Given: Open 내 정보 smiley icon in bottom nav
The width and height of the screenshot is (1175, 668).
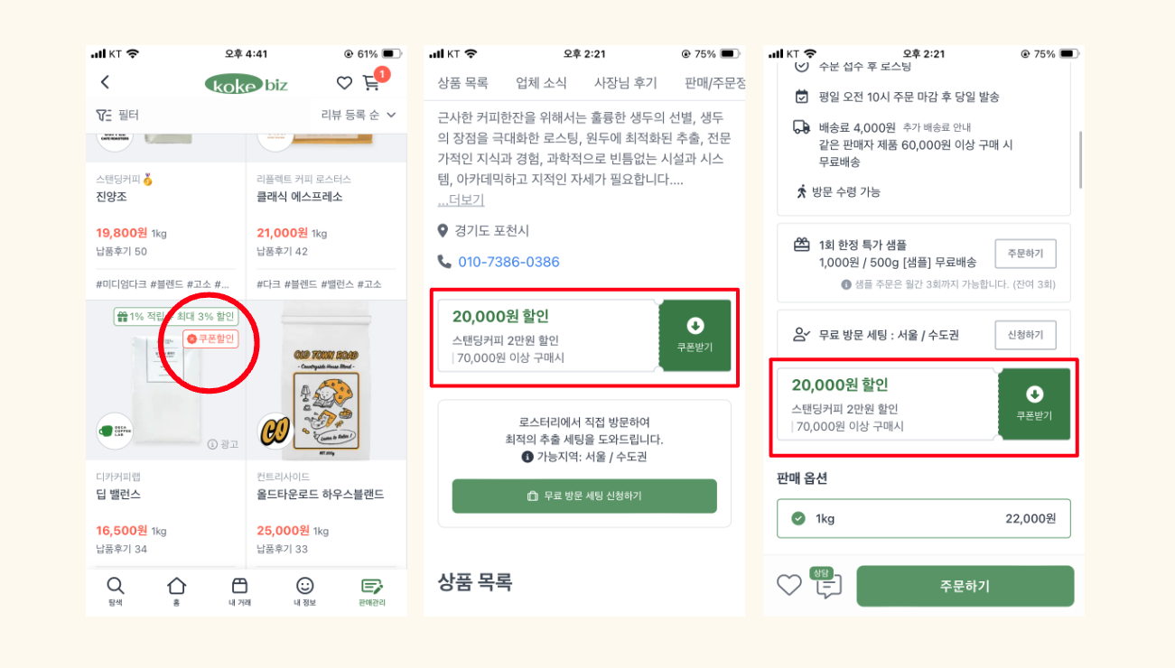Looking at the screenshot, I should [305, 591].
